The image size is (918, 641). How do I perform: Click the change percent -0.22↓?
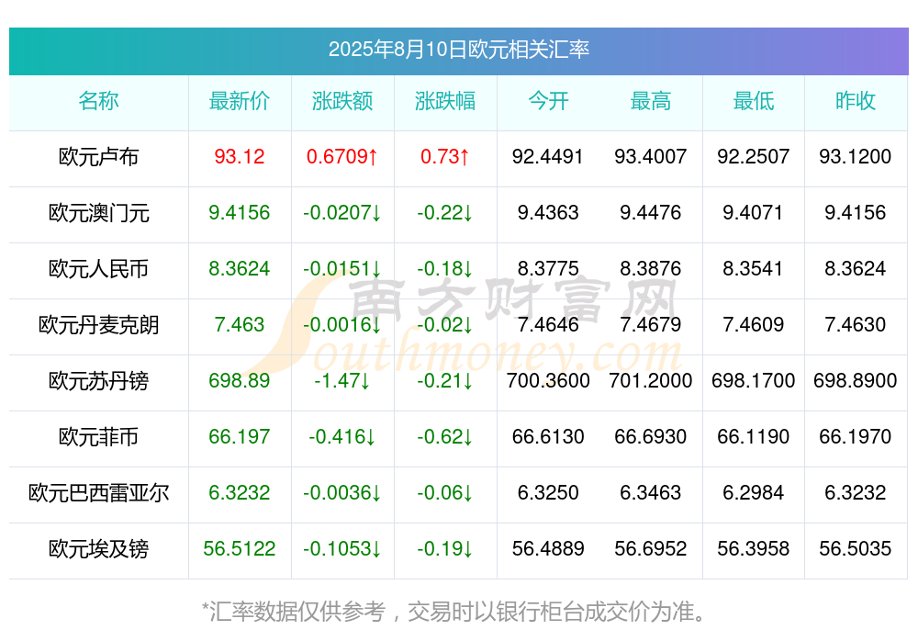[x=445, y=212]
